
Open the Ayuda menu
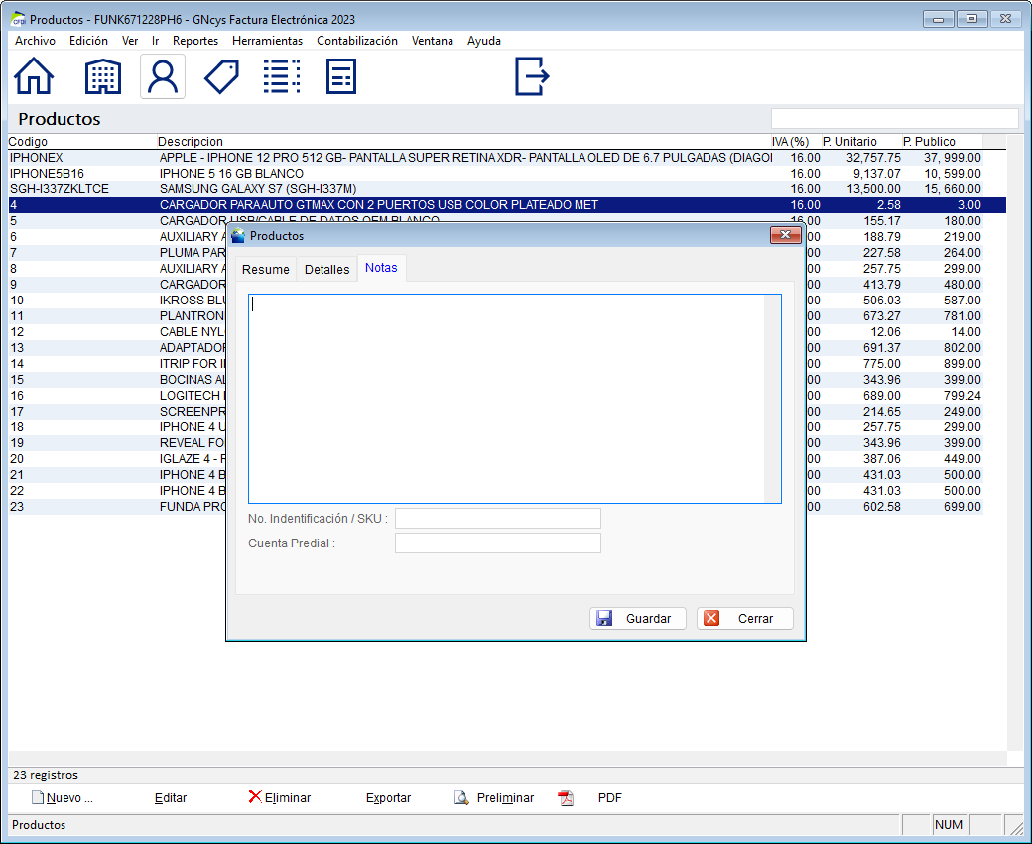point(484,40)
